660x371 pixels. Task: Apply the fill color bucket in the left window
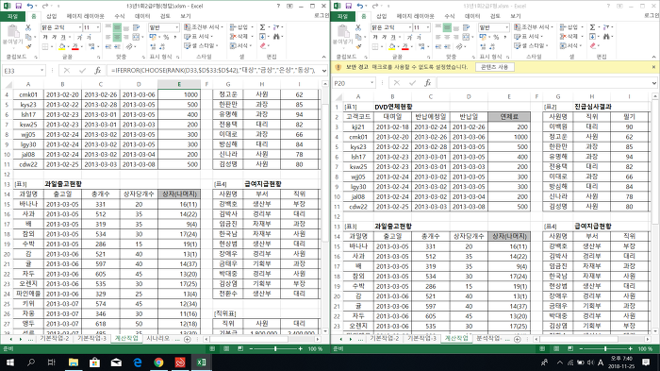click(x=62, y=46)
